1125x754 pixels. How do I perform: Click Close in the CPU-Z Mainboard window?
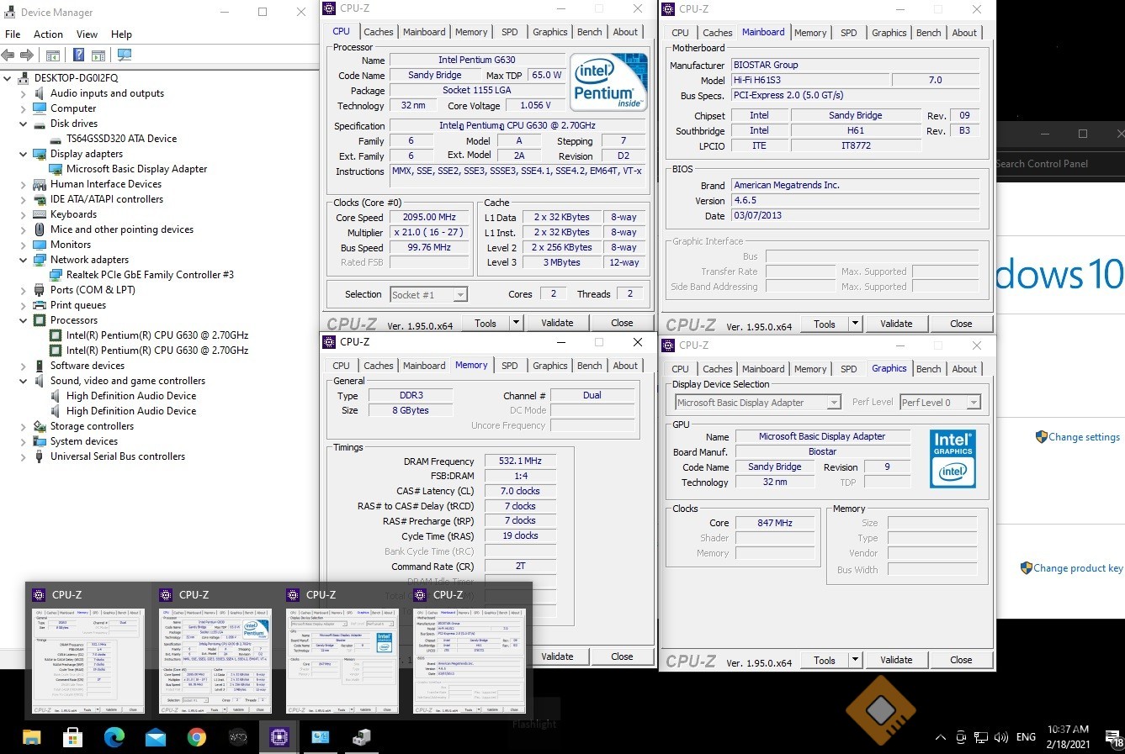point(961,324)
